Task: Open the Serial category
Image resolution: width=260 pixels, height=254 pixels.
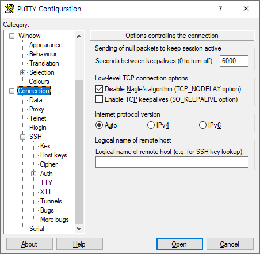Action: tap(37, 229)
